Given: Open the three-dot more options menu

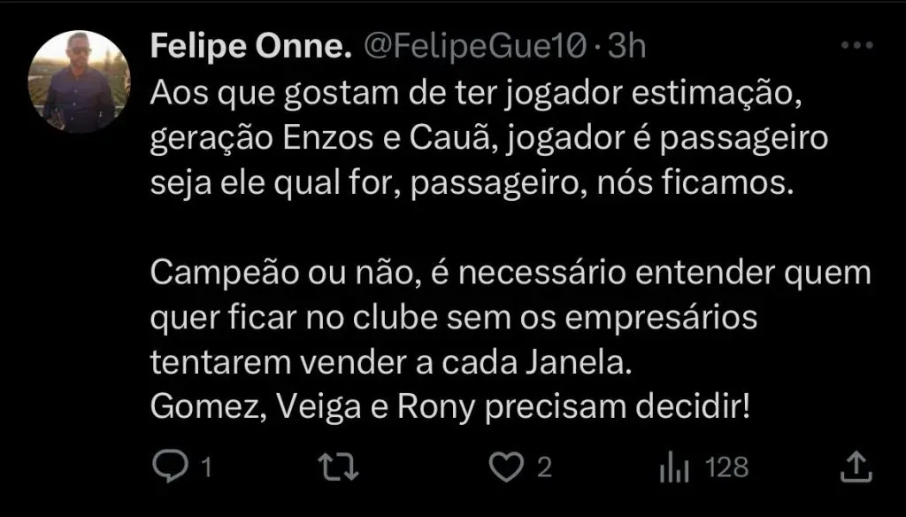Looking at the screenshot, I should click(855, 47).
